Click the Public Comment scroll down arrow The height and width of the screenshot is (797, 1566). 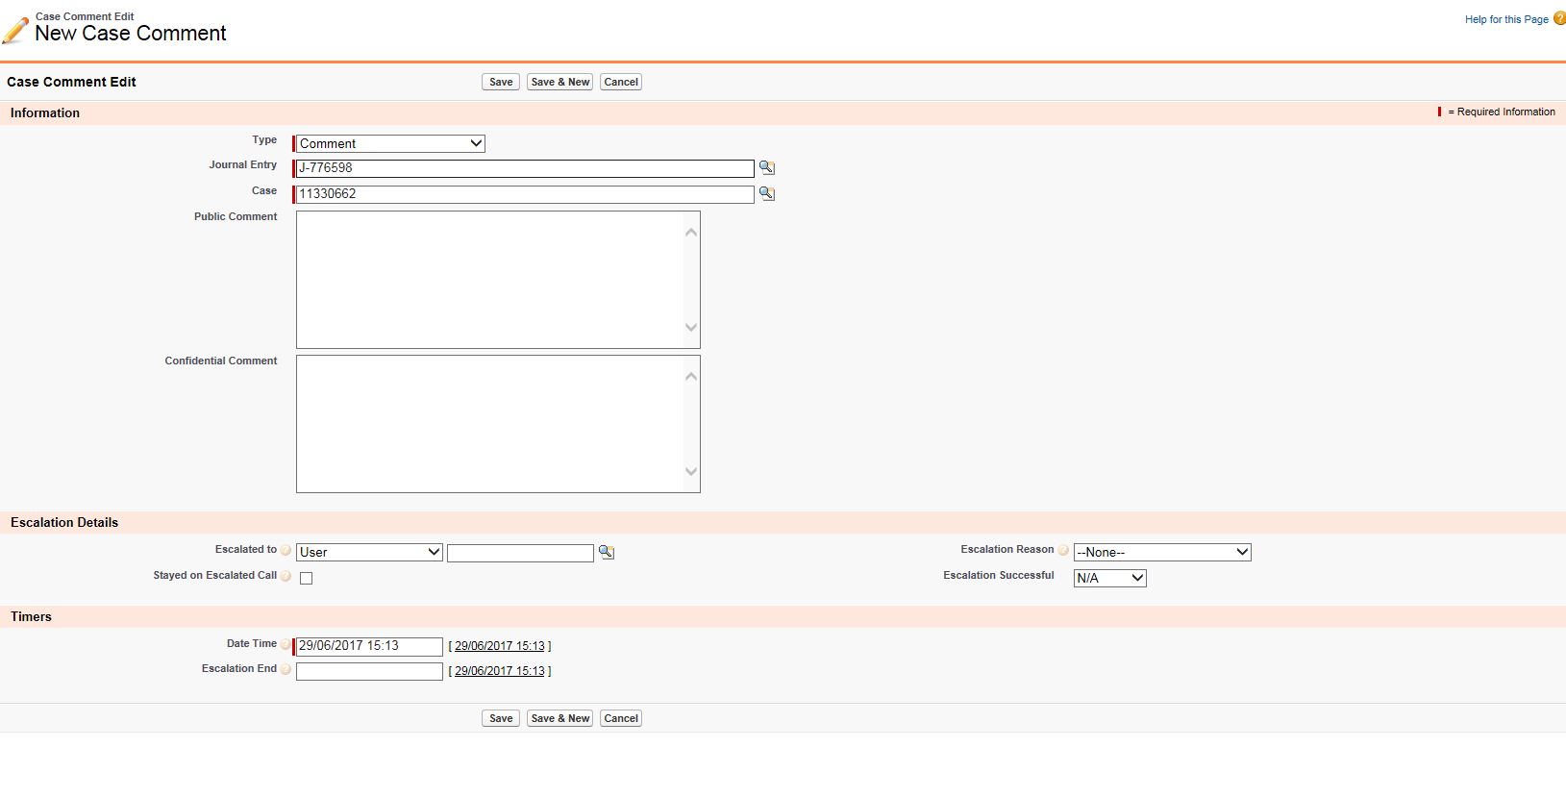[691, 327]
